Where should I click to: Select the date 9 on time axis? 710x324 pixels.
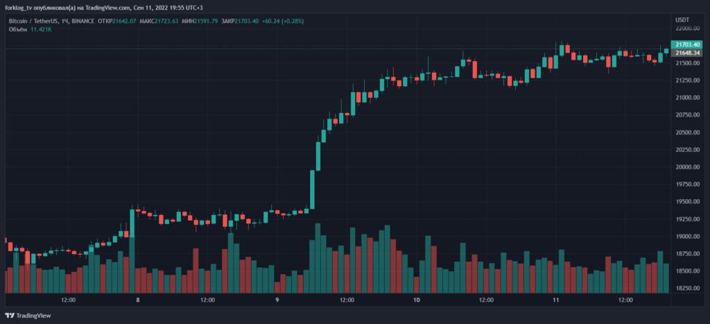pyautogui.click(x=277, y=300)
